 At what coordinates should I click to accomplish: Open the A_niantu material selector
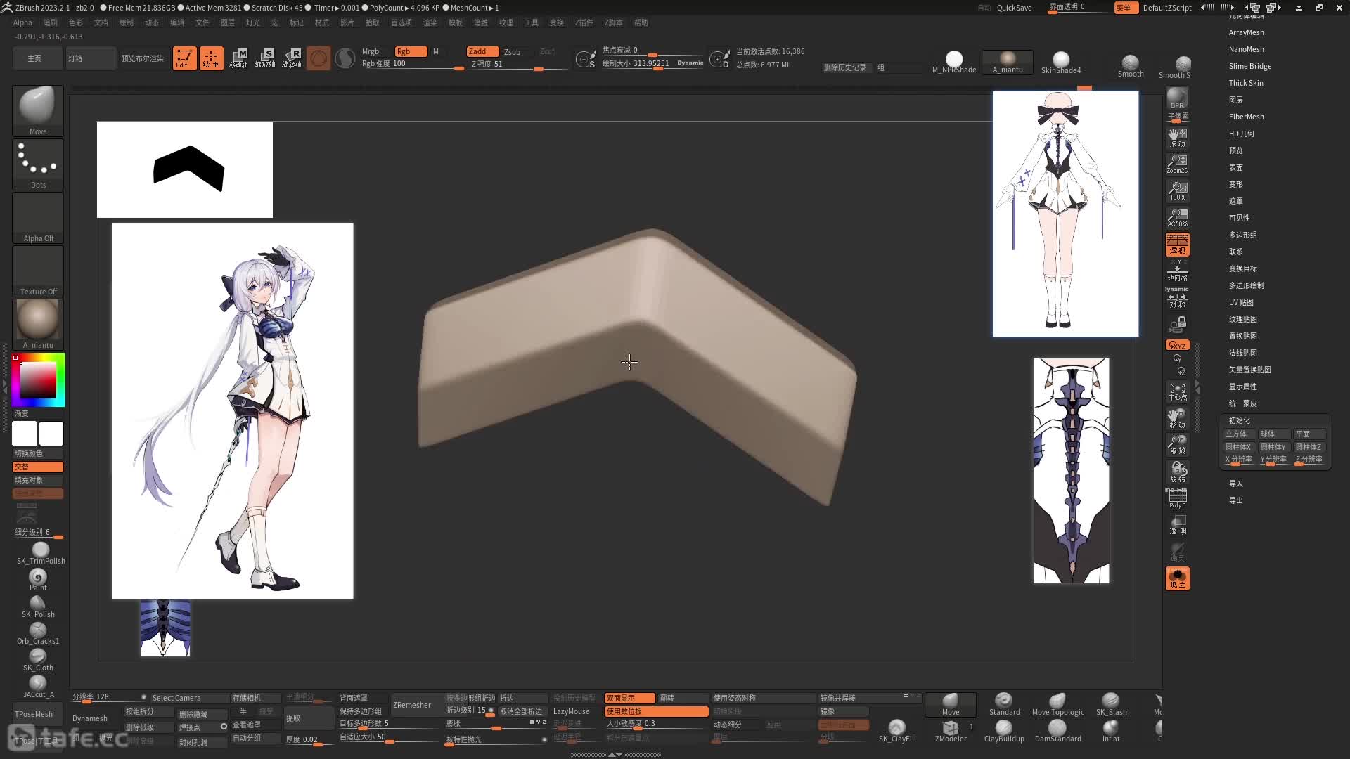[38, 324]
